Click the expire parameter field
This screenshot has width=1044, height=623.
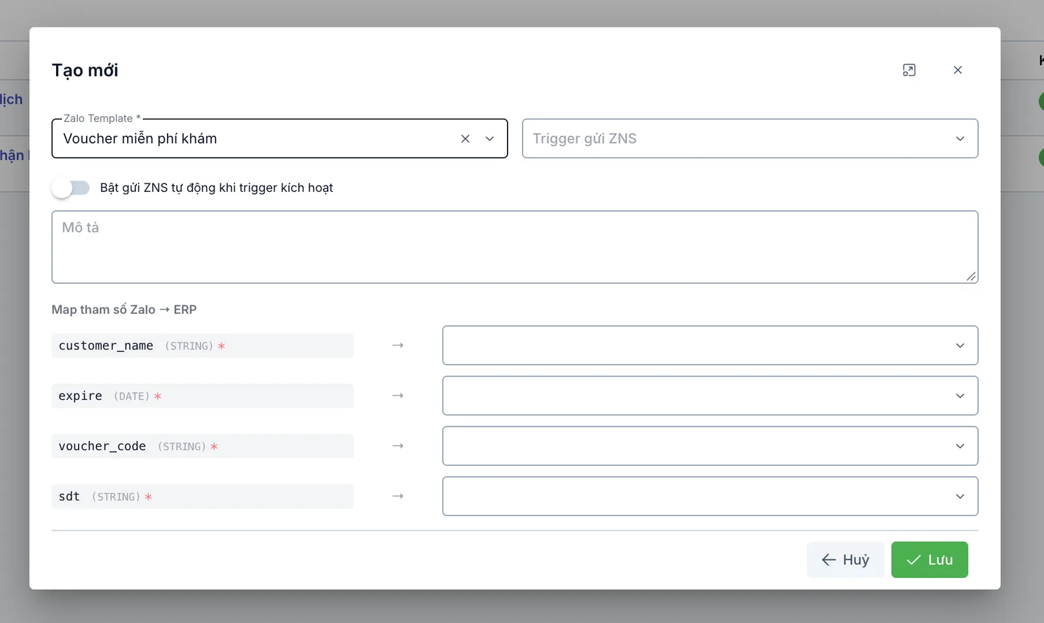(202, 396)
